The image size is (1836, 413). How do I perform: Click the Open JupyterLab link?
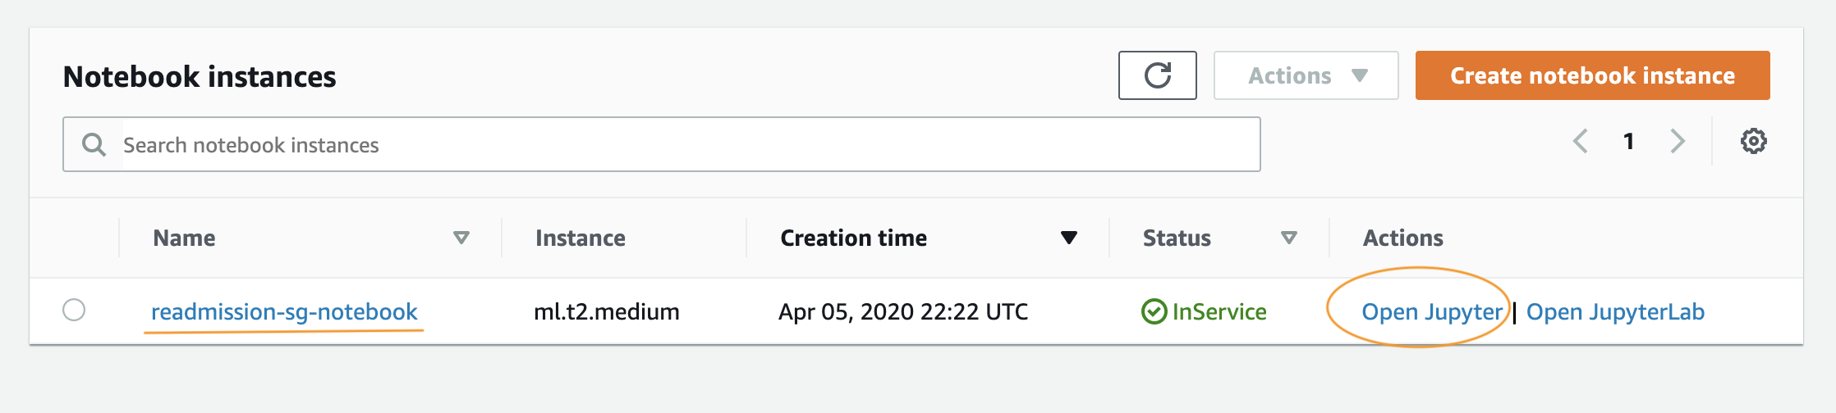pos(1615,312)
